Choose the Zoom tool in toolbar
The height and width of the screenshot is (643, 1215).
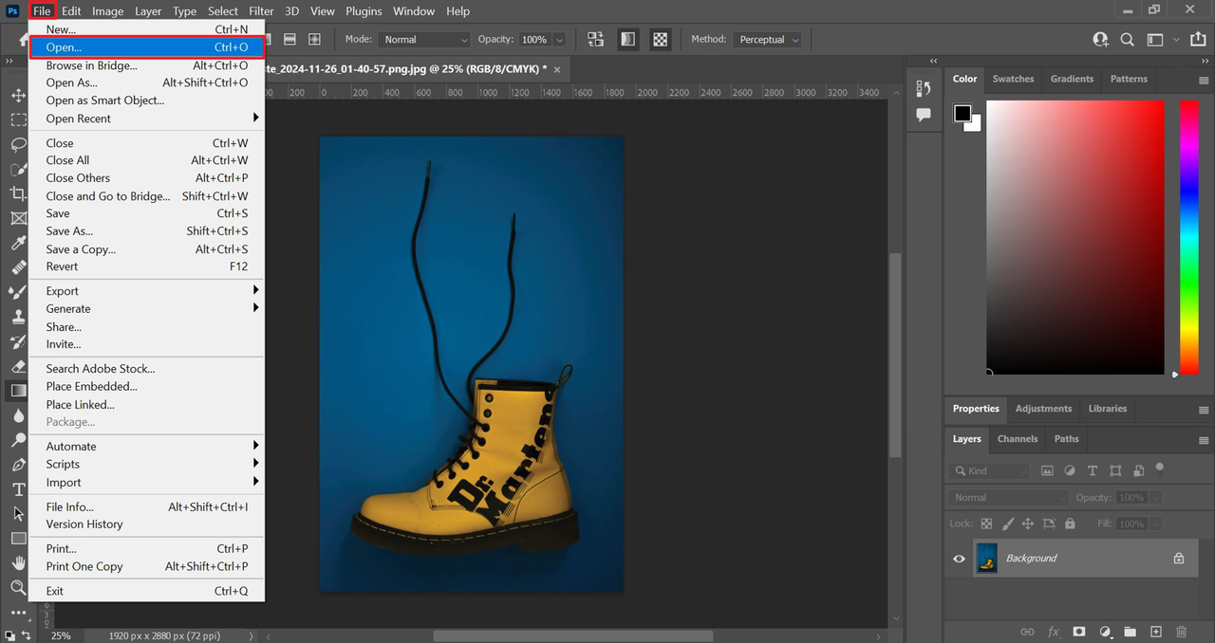pos(18,588)
